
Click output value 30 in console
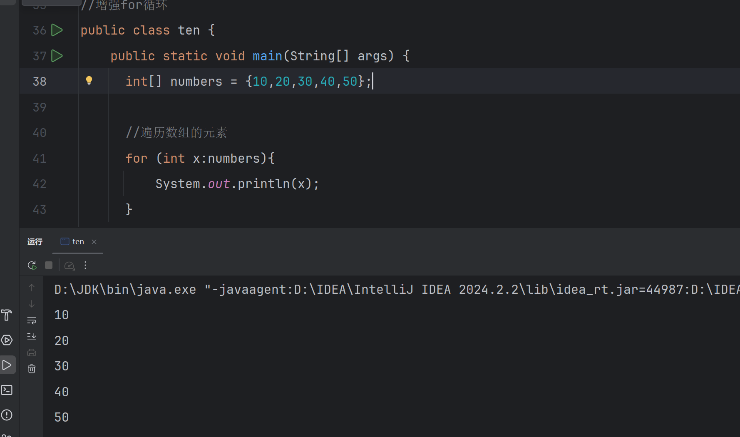coord(62,366)
